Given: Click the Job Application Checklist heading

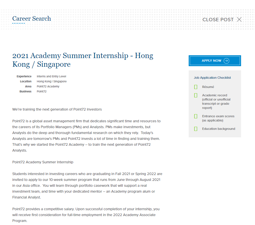Looking at the screenshot, I should coord(212,78).
